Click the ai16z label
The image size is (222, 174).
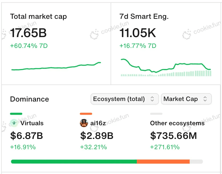[x=98, y=123]
